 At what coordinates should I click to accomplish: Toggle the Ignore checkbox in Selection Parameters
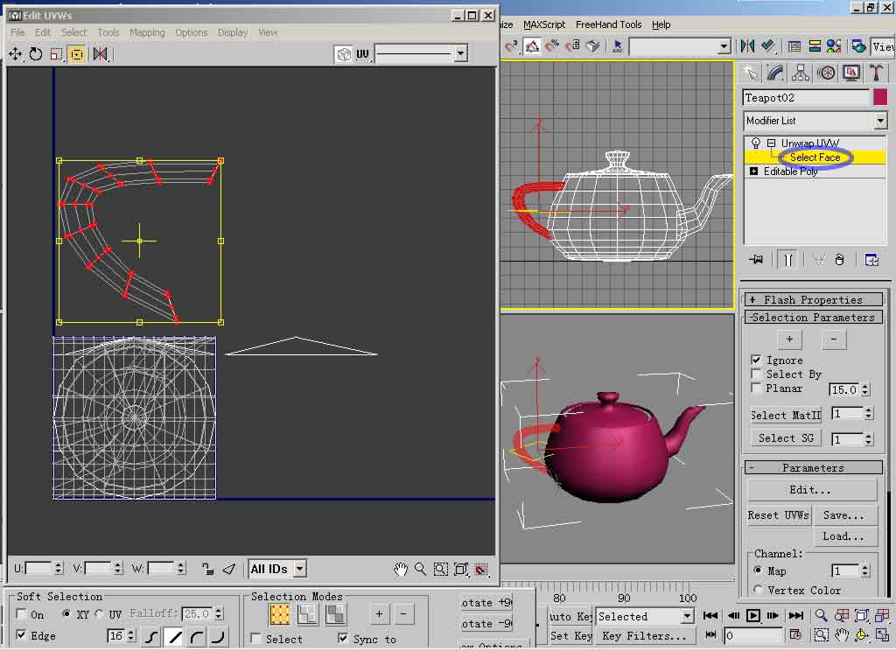757,360
